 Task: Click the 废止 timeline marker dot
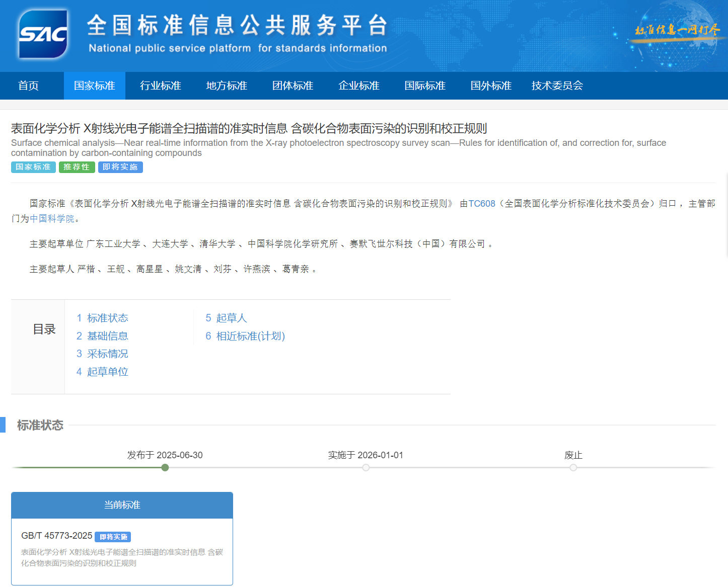[573, 468]
